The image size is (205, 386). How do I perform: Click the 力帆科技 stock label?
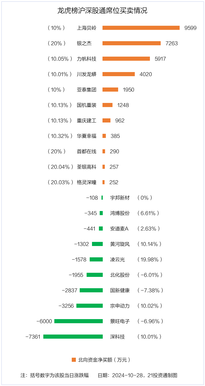click(87, 59)
